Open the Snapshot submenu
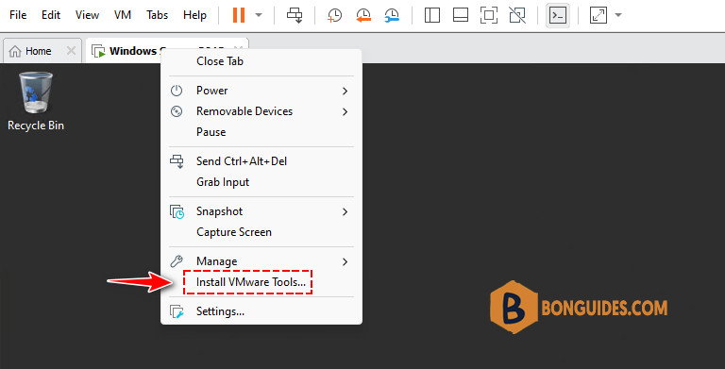This screenshot has width=725, height=369. click(261, 211)
